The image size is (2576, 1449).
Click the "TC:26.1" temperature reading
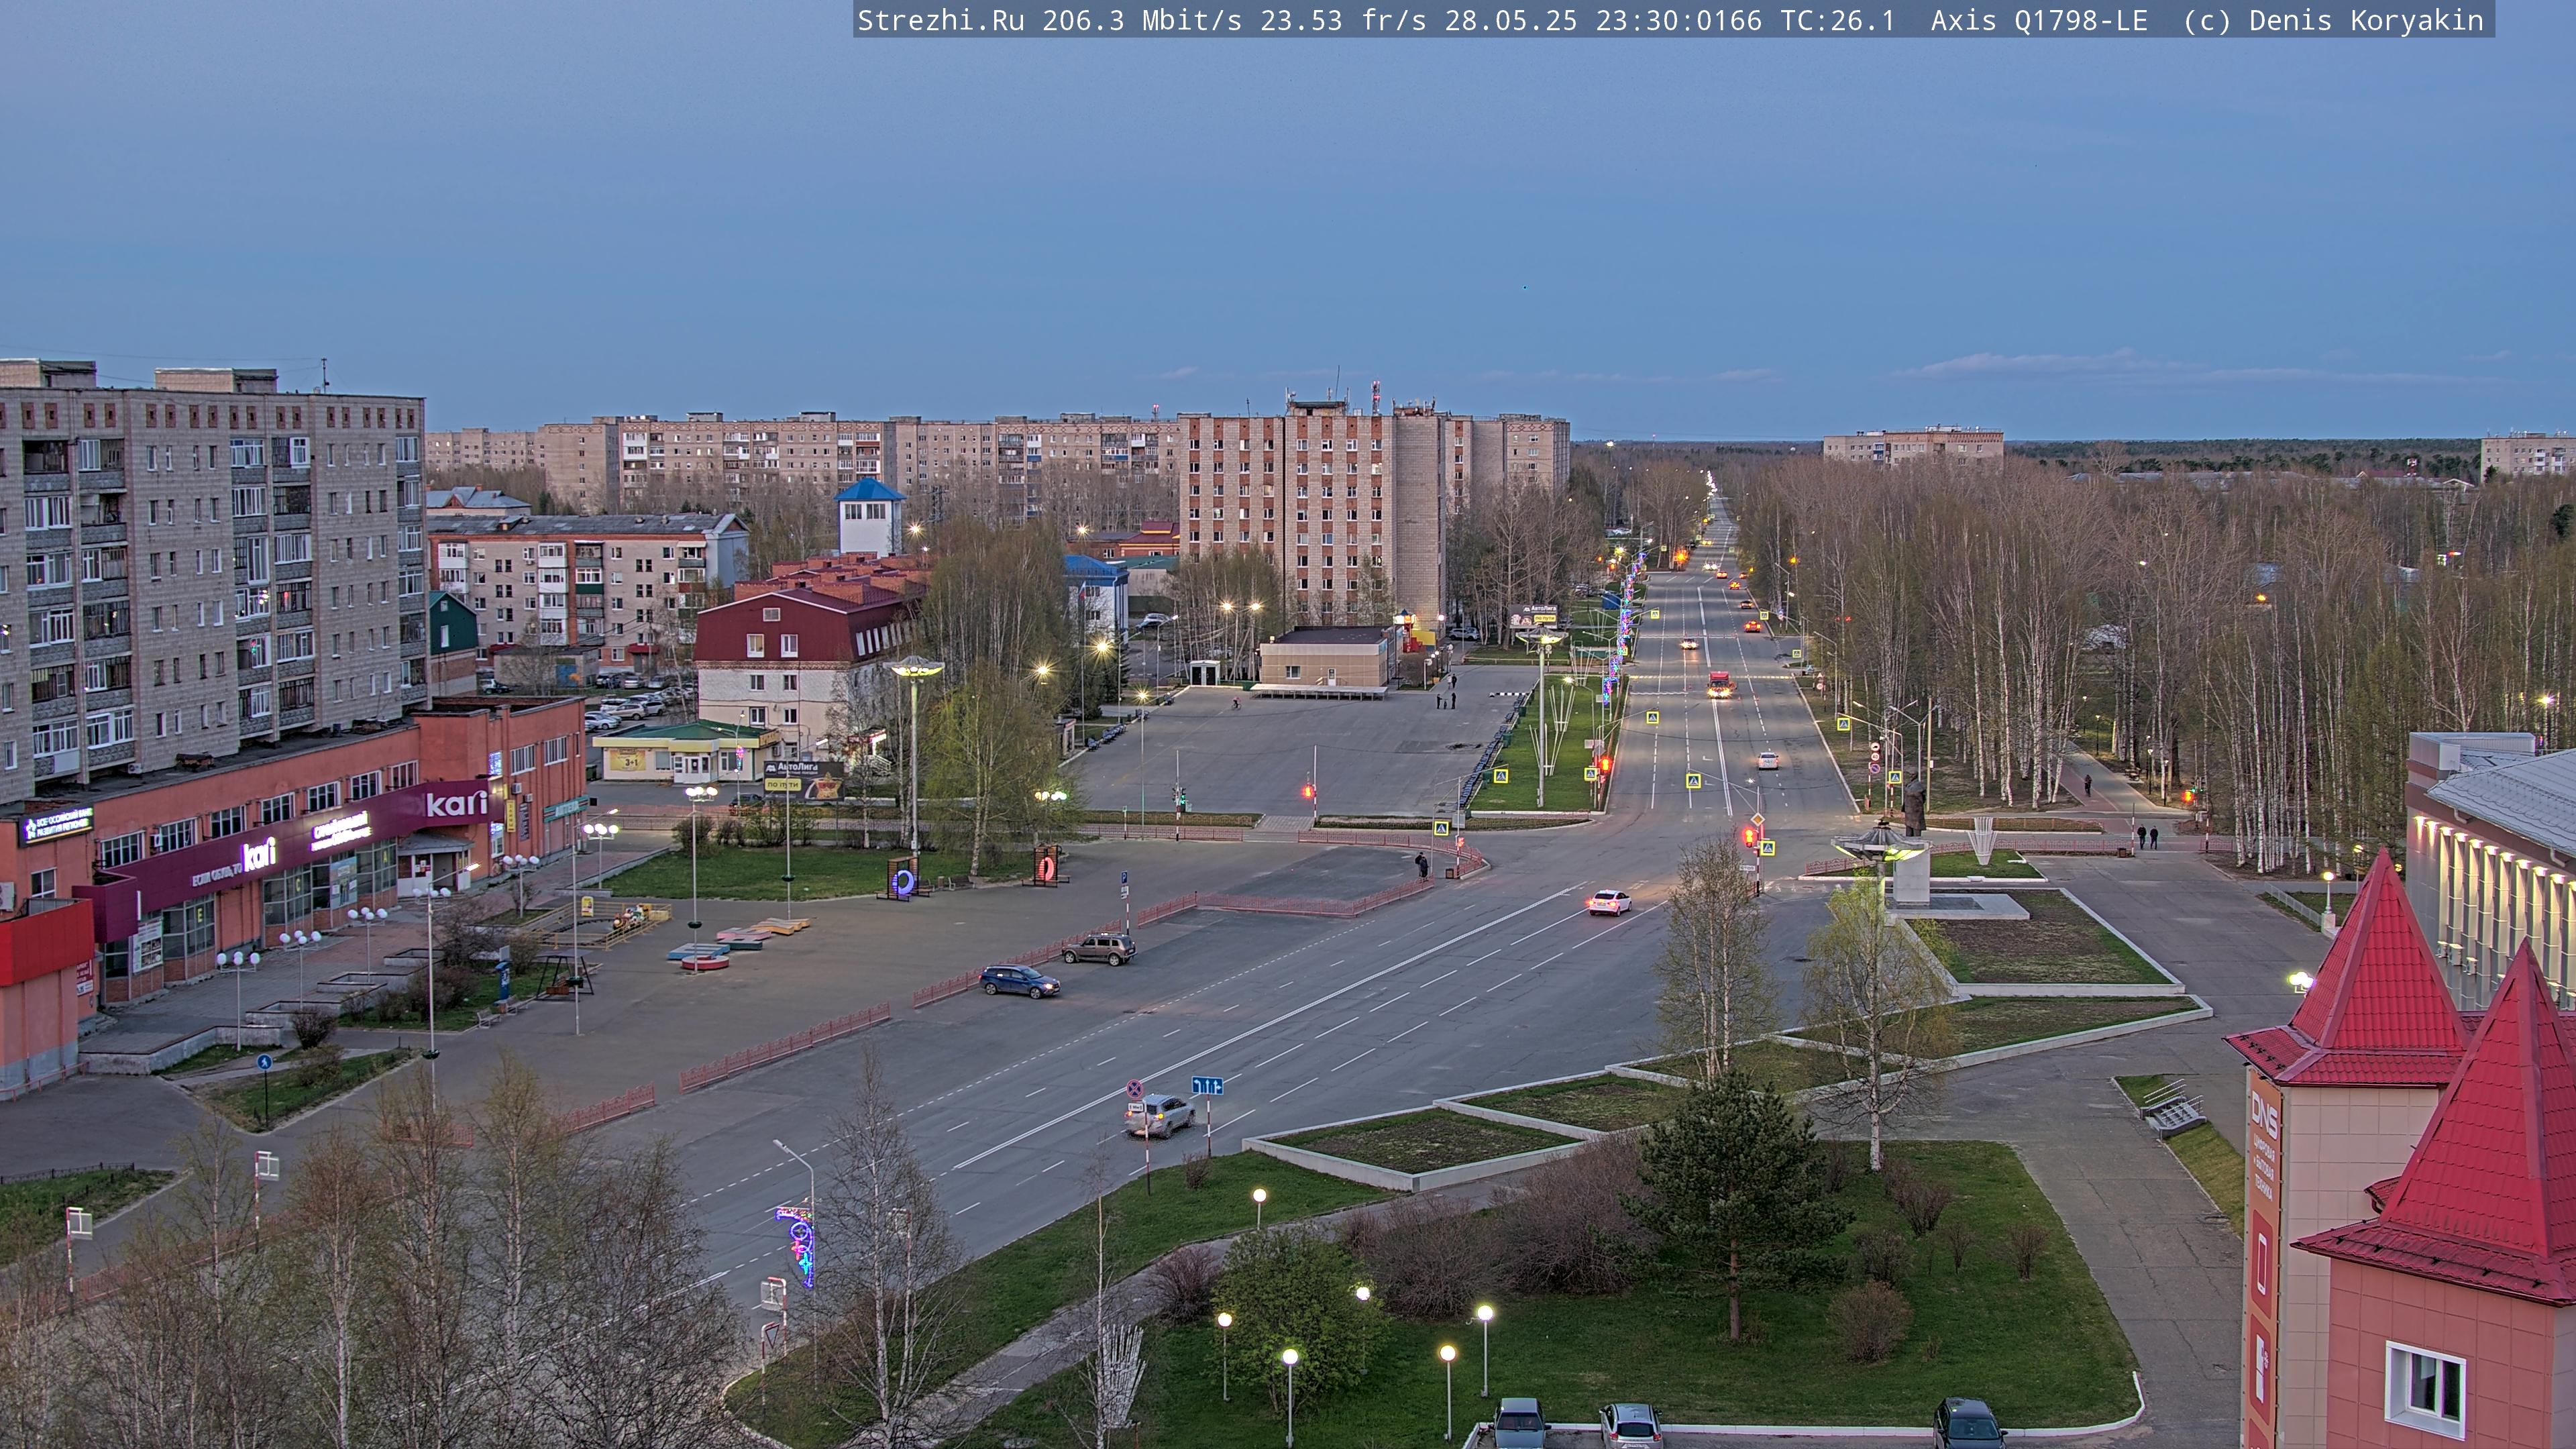1838,21
